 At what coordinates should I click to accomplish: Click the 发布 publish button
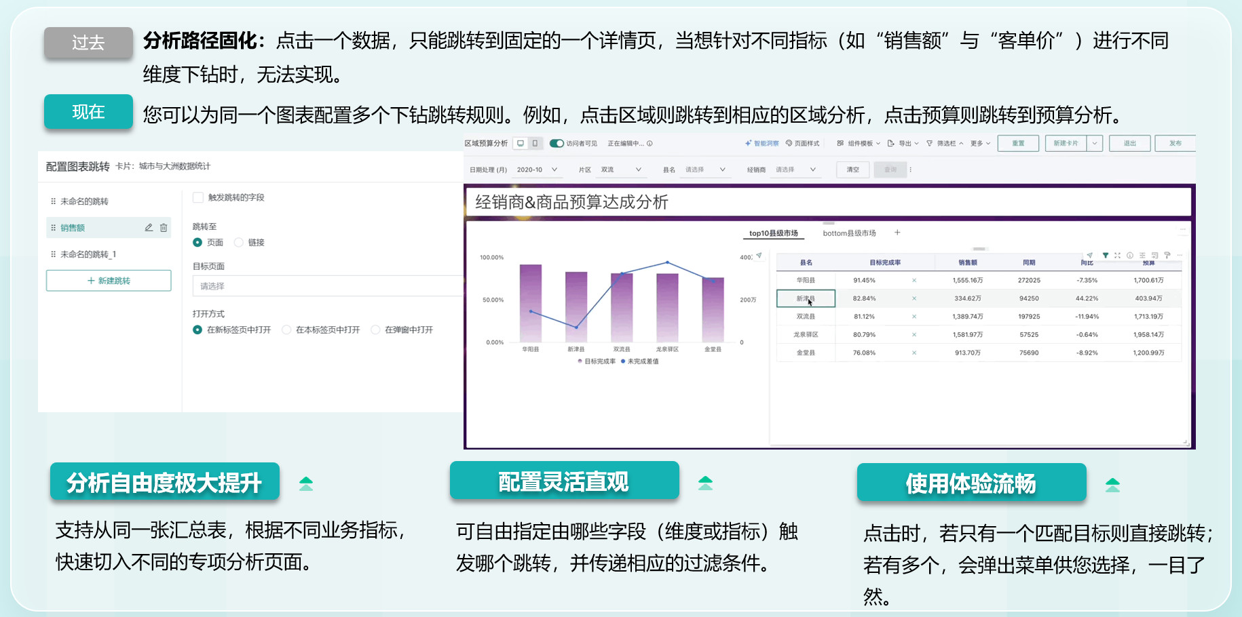point(1175,143)
